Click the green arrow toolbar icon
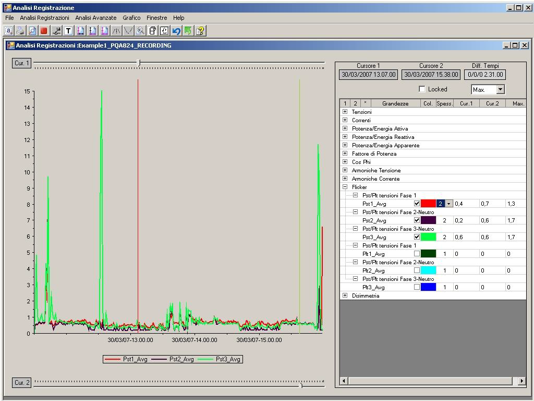The height and width of the screenshot is (401, 534). [x=188, y=31]
